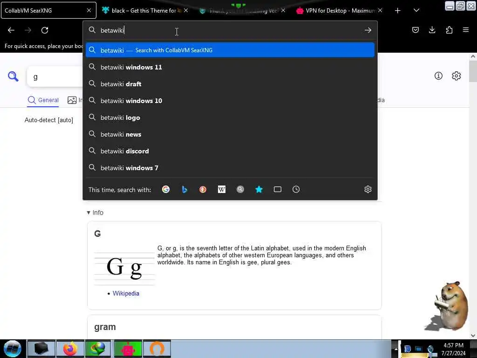
Task: Collapse the Info section triangle
Action: point(89,213)
